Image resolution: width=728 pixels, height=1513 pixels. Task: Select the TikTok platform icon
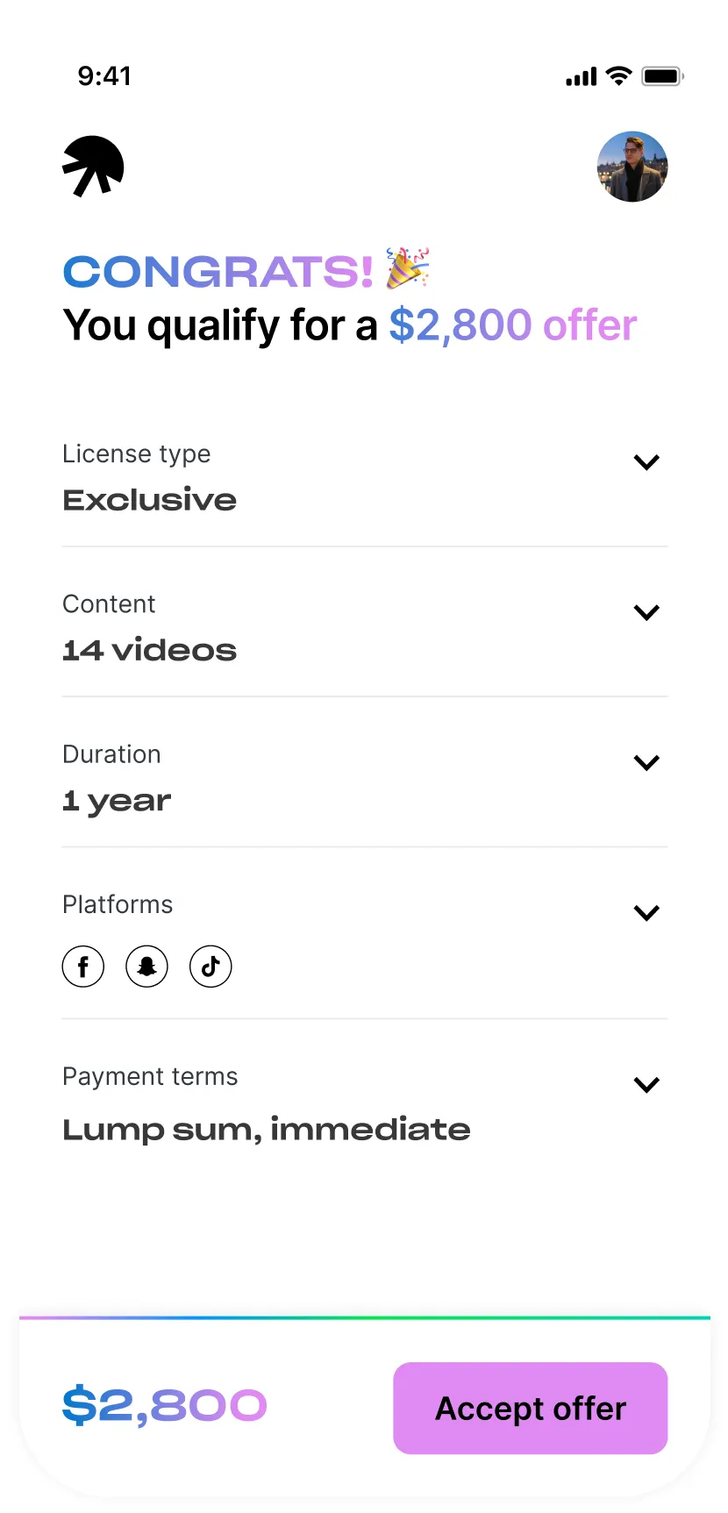click(x=211, y=967)
